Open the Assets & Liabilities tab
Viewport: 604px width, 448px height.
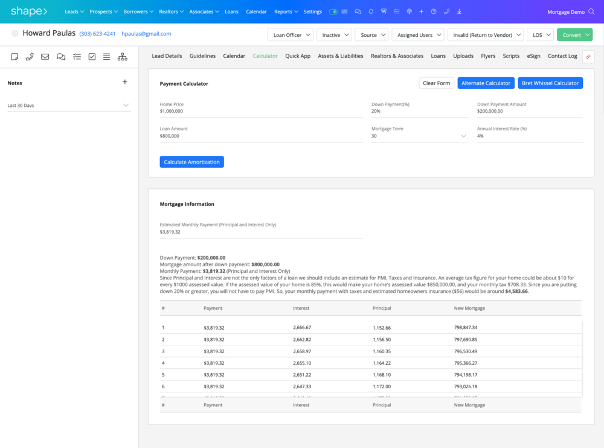click(341, 56)
